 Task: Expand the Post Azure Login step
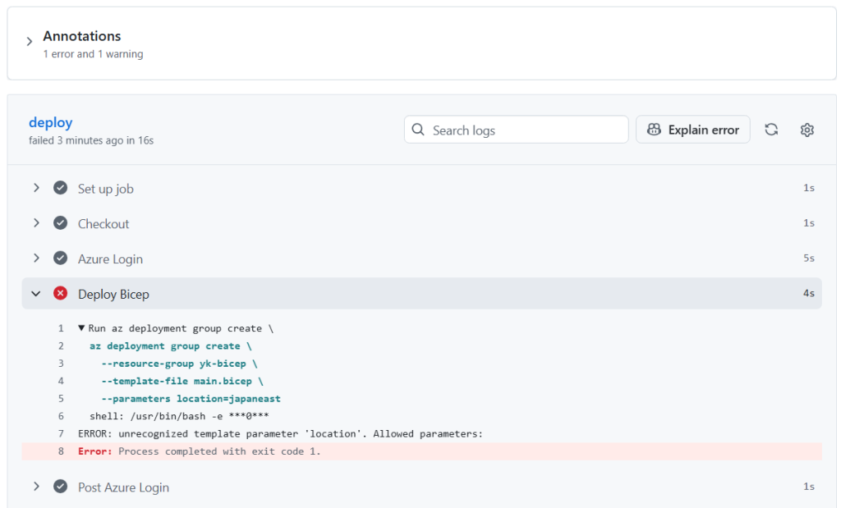click(36, 487)
